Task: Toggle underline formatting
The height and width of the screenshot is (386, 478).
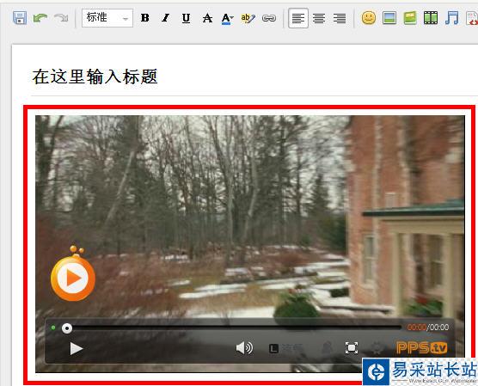Action: [186, 18]
